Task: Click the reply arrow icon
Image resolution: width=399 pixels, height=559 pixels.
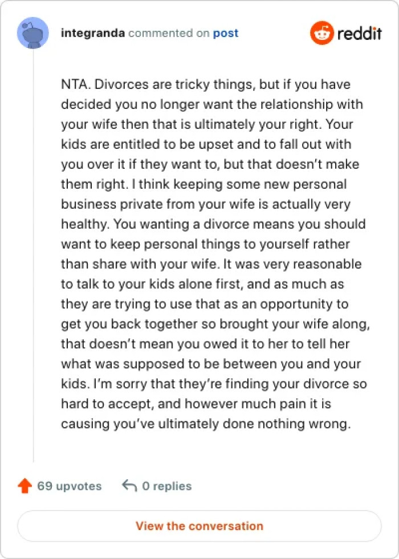Action: pos(129,486)
